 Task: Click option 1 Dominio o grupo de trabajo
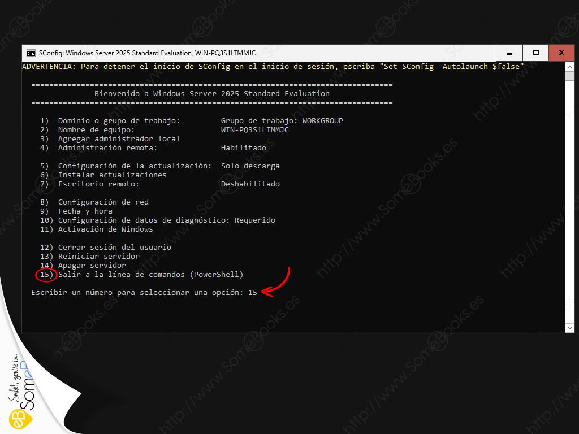pyautogui.click(x=119, y=120)
